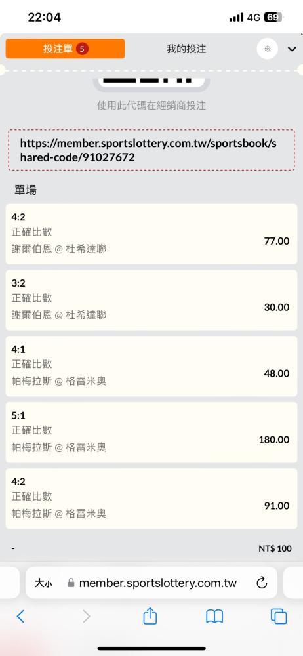Open the Safari share sheet icon
The height and width of the screenshot is (656, 303).
pos(150,616)
